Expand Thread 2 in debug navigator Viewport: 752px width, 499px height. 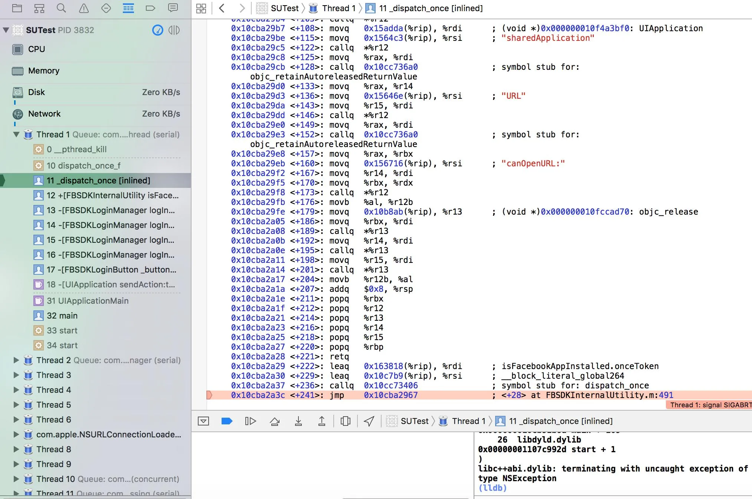[16, 360]
